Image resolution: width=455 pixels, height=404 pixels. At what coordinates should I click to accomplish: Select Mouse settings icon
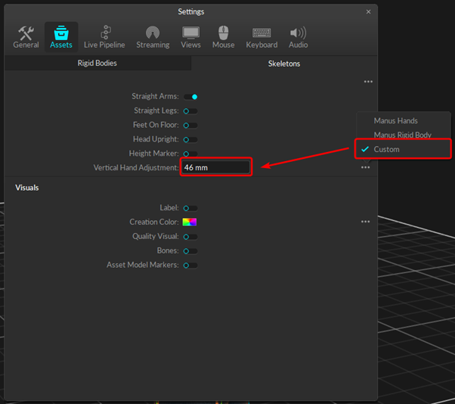pos(223,36)
